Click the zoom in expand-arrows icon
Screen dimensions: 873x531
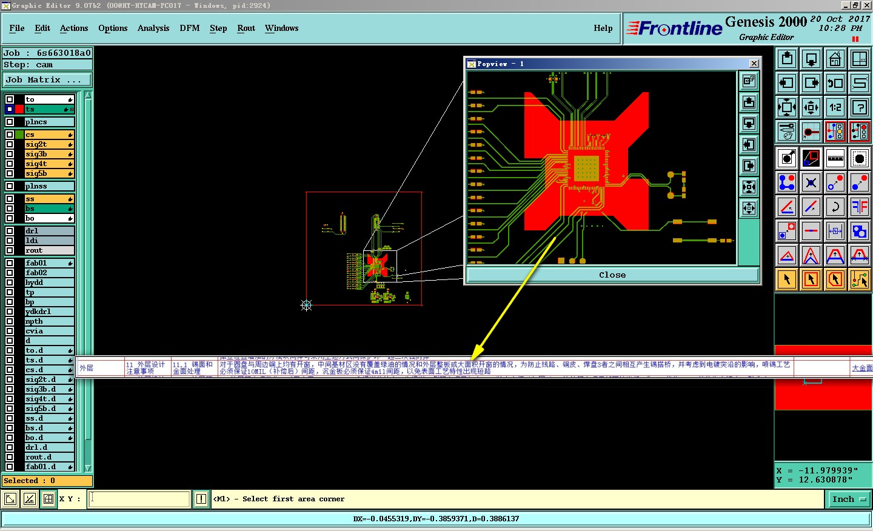point(787,107)
